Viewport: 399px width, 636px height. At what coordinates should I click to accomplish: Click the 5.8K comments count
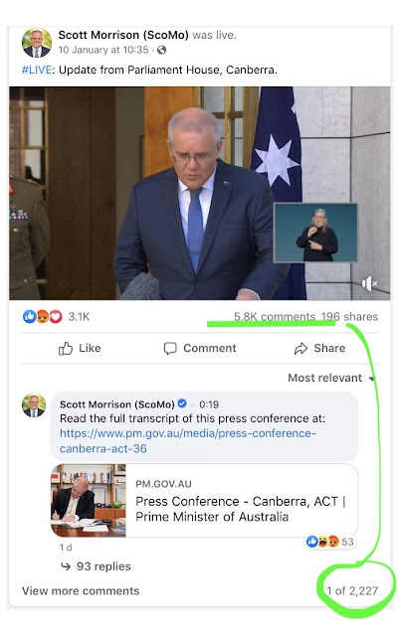[x=275, y=317]
